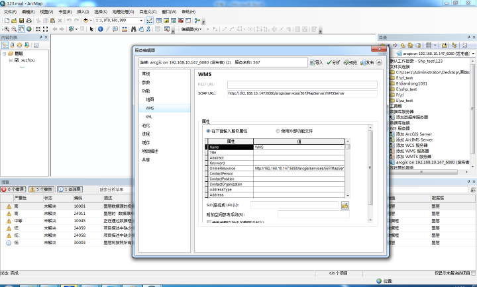Select KML in service editor sidebar
Screen dimensions: 477x287
point(149,116)
